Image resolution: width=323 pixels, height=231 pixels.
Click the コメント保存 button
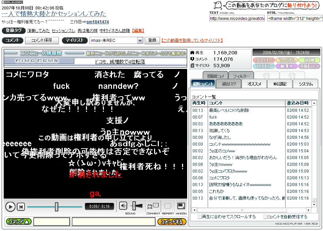tap(41, 41)
